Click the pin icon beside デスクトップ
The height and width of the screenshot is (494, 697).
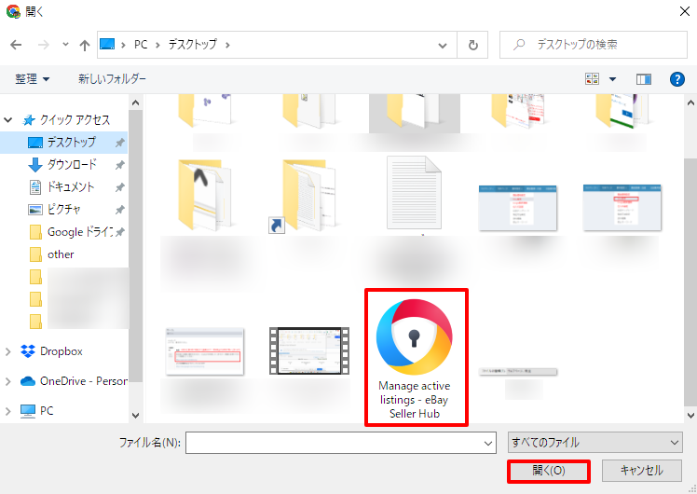click(119, 143)
